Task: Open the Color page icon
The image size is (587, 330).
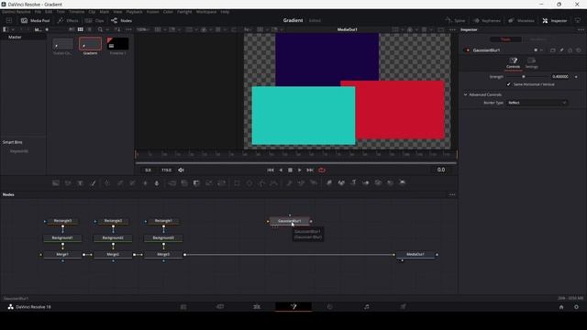Action: pos(330,307)
